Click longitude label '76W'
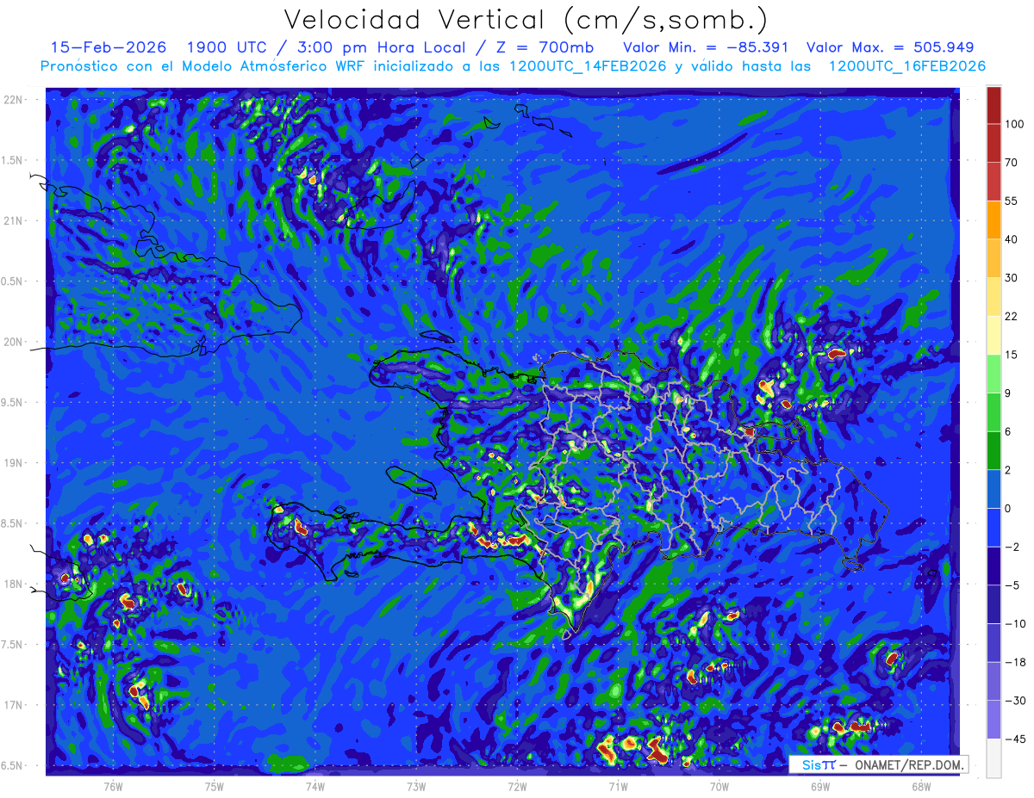 (113, 786)
